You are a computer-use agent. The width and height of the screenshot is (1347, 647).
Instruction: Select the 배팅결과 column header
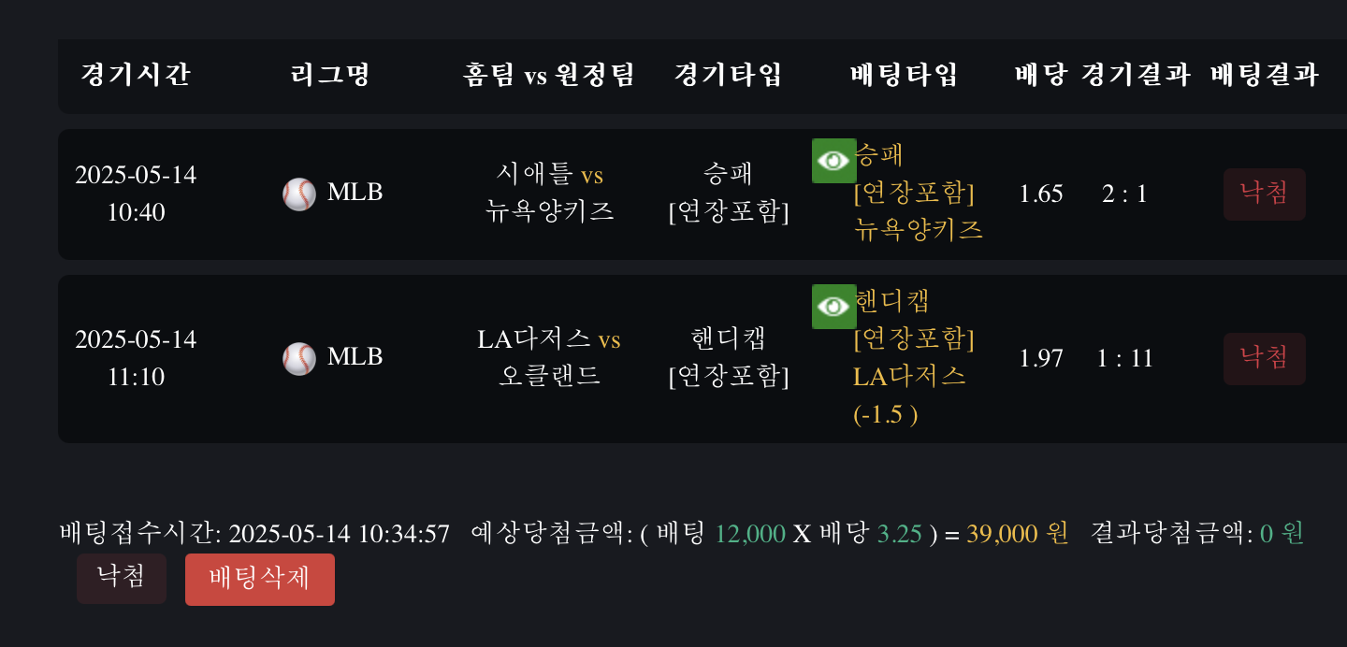point(1264,75)
